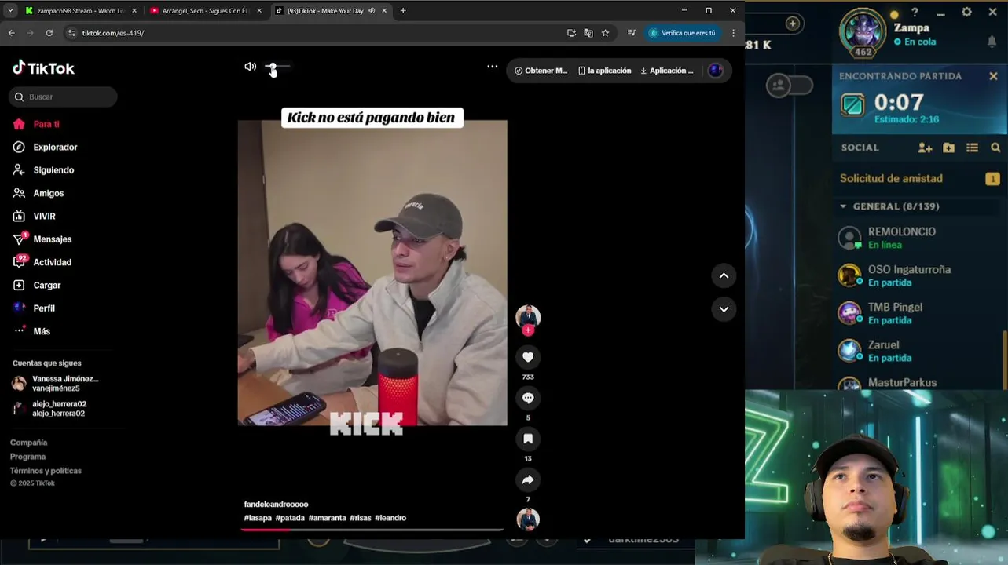Switch to the zampacol98 Stream tab
This screenshot has height=565, width=1008.
pyautogui.click(x=79, y=11)
